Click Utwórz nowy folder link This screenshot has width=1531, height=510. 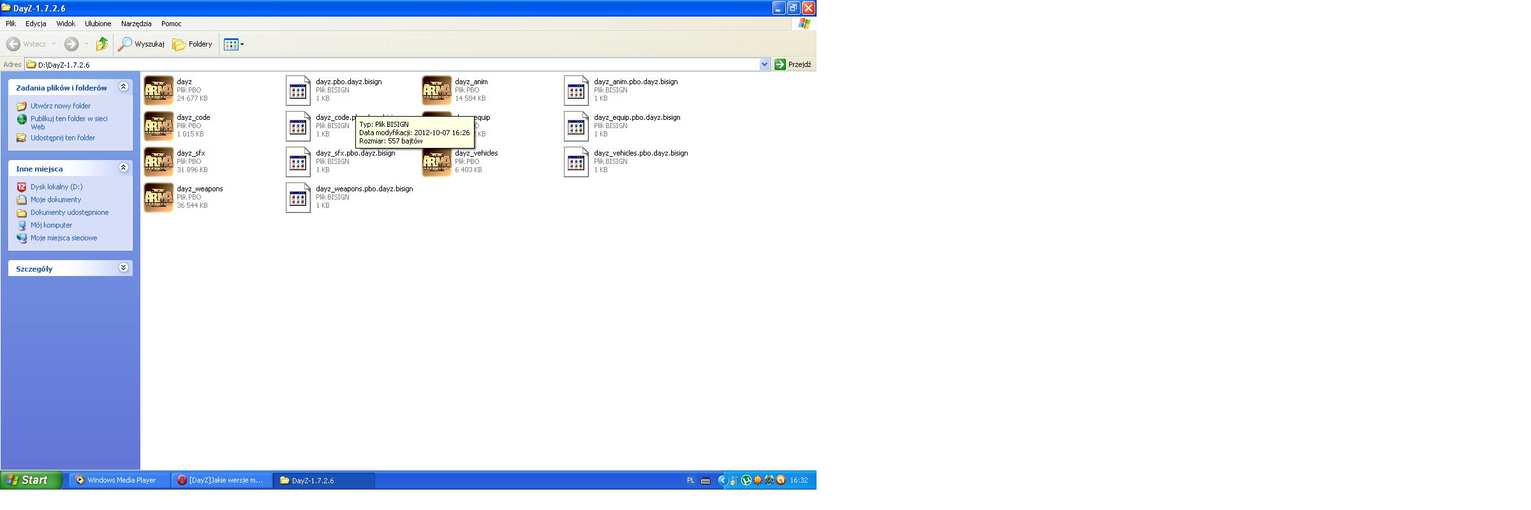coord(61,106)
